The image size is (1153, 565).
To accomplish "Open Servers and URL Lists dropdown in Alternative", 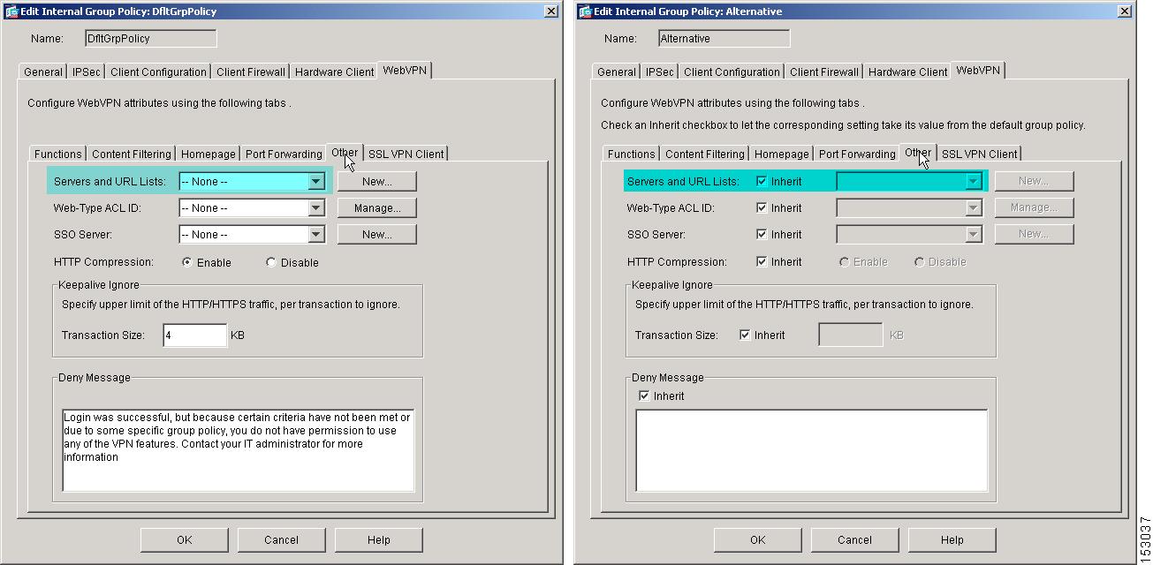I will (974, 181).
